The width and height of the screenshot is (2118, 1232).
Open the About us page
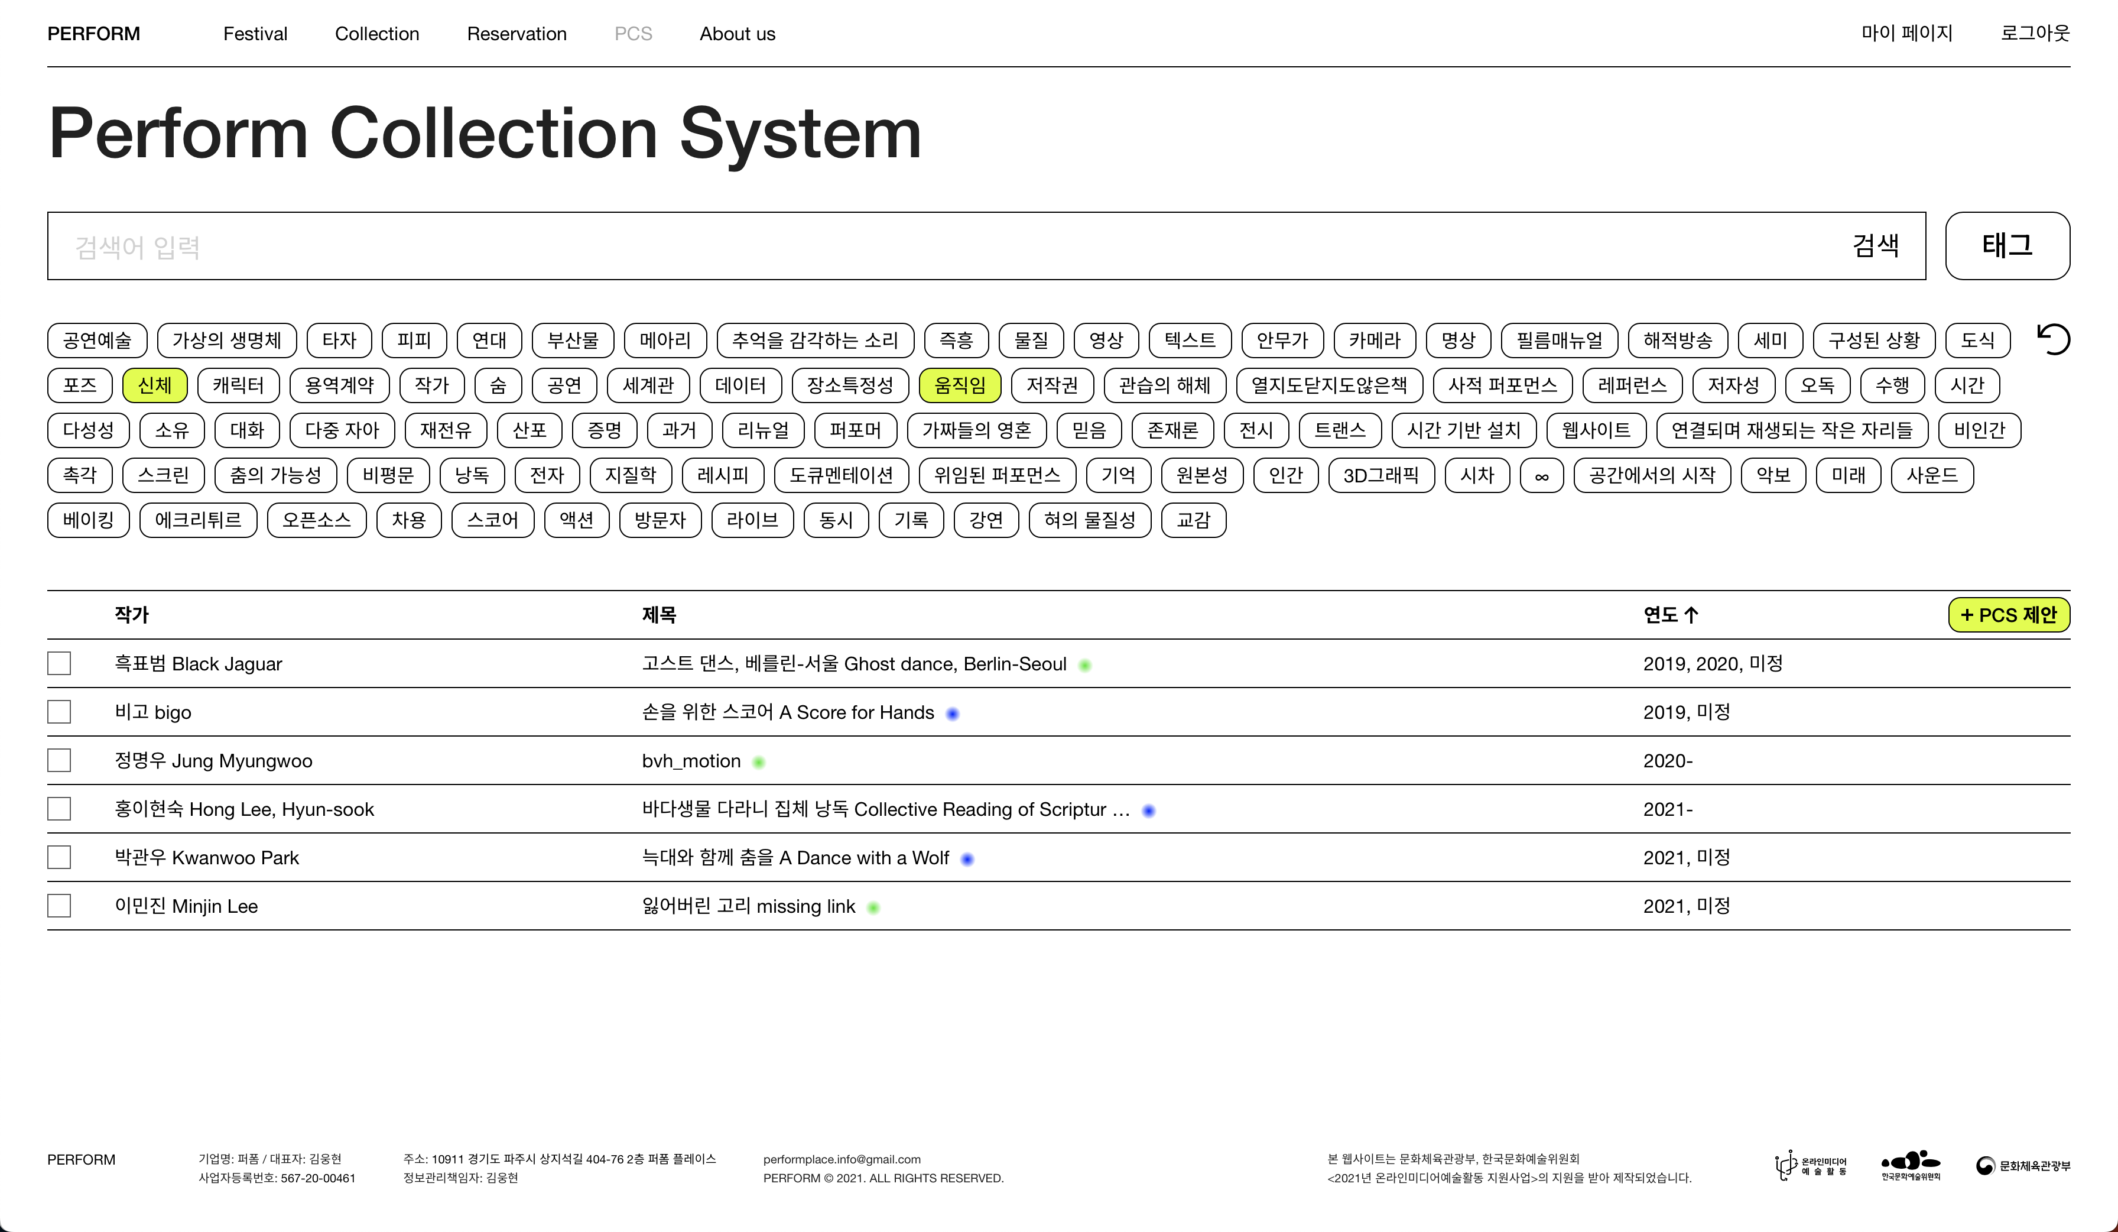(737, 34)
